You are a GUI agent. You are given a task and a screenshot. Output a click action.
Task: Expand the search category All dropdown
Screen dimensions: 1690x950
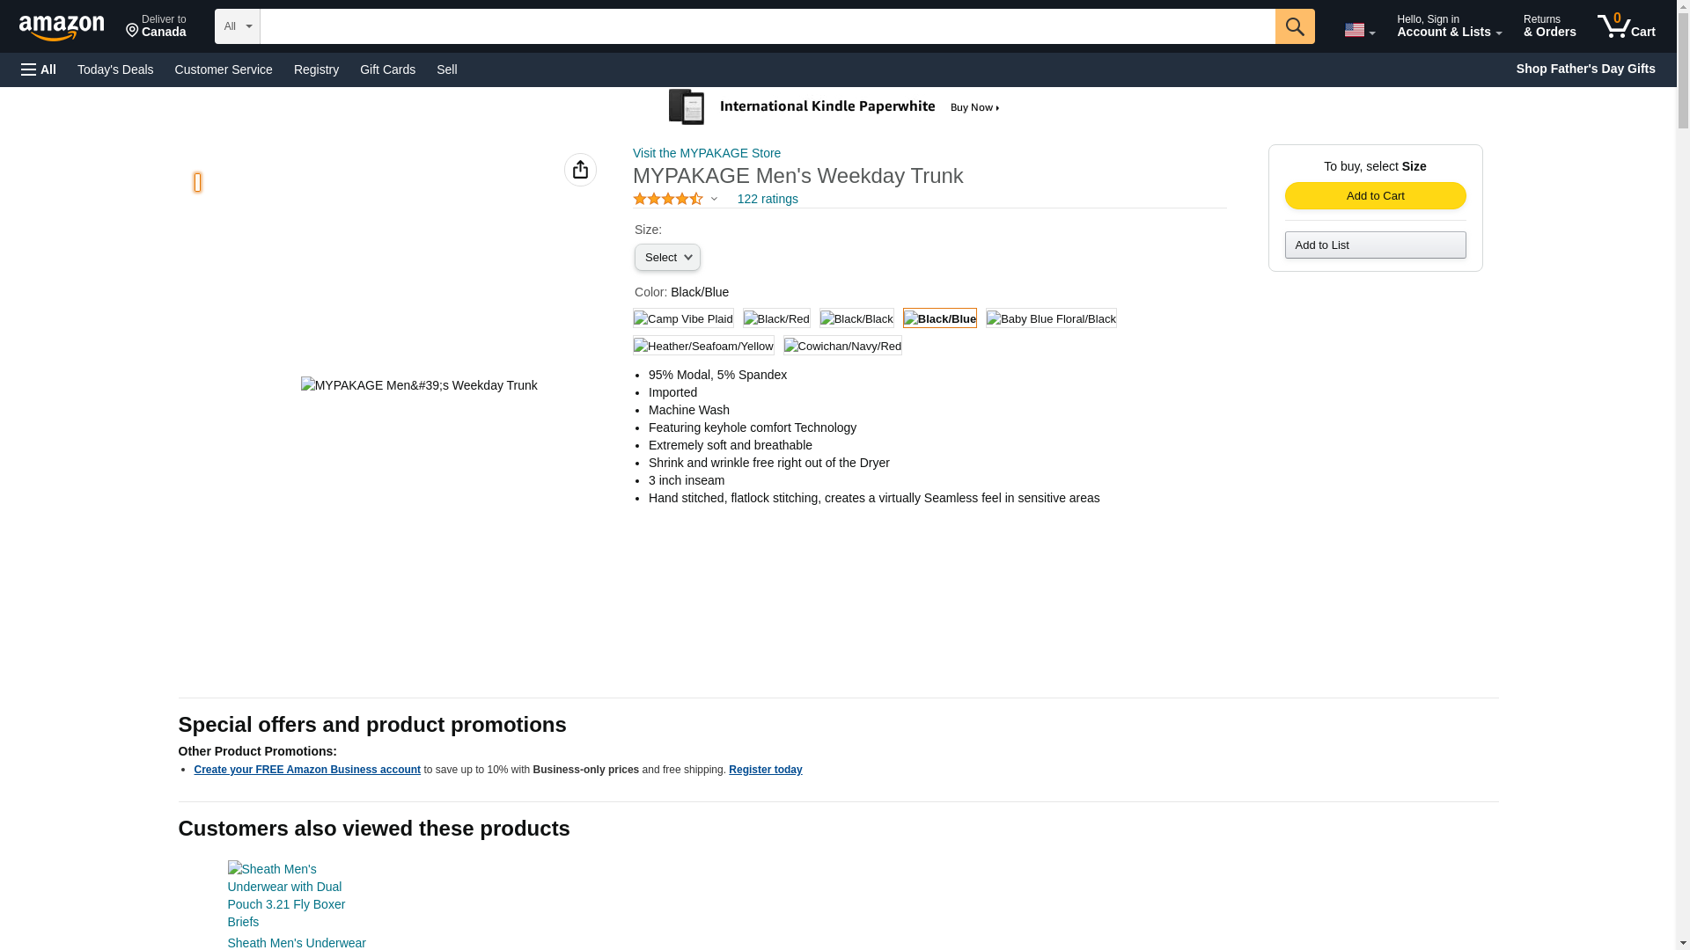coord(237,26)
